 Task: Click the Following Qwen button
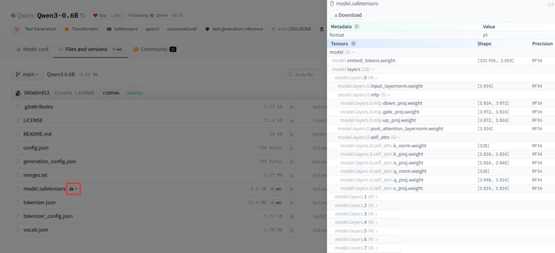tap(155, 15)
